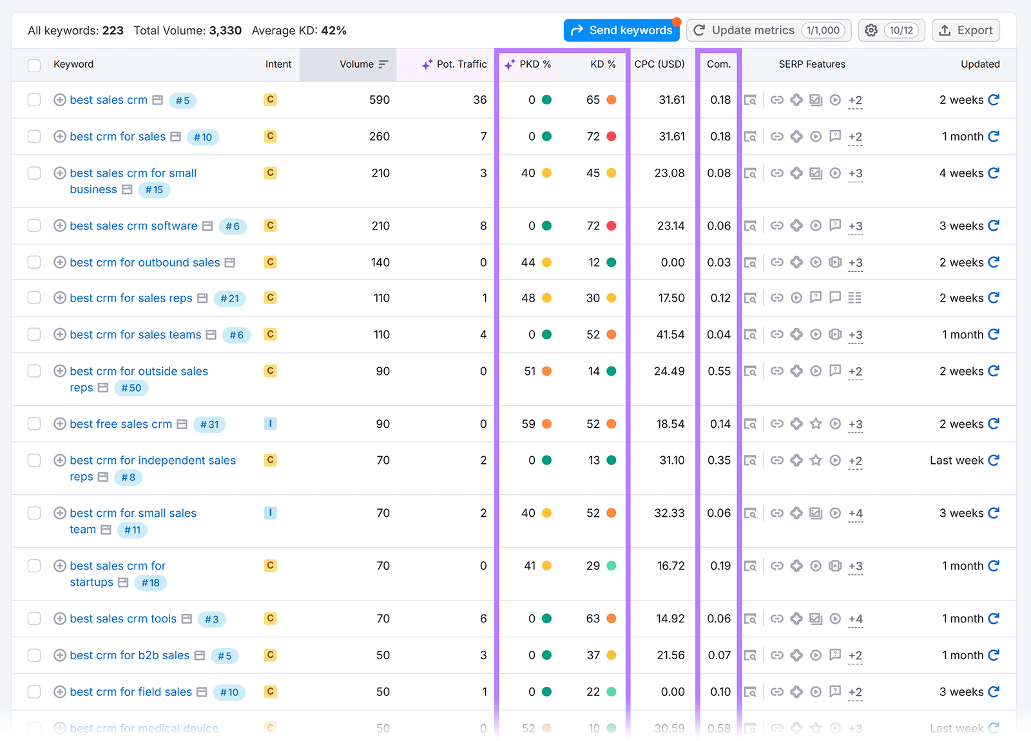Click the Sitelinks icon on "best crm for sales" row
This screenshot has height=741, width=1031.
[x=776, y=137]
